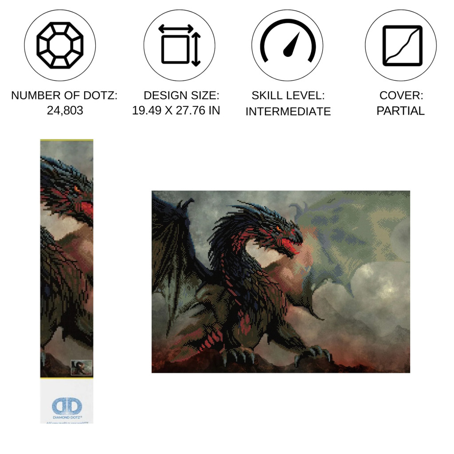Click the partial cover square icon

click(403, 46)
